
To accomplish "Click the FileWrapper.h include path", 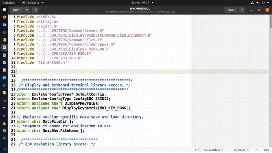I will pos(76,44).
